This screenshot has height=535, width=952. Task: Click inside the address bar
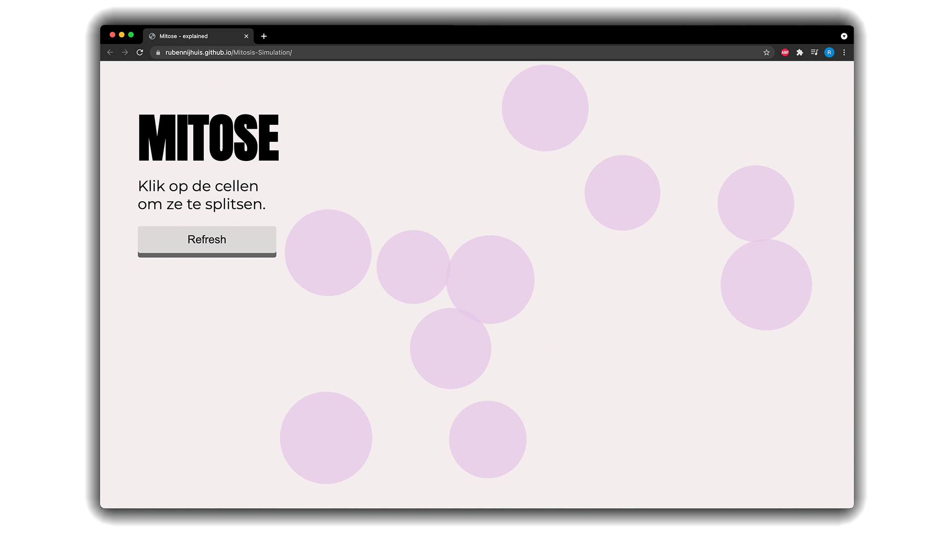tap(347, 52)
